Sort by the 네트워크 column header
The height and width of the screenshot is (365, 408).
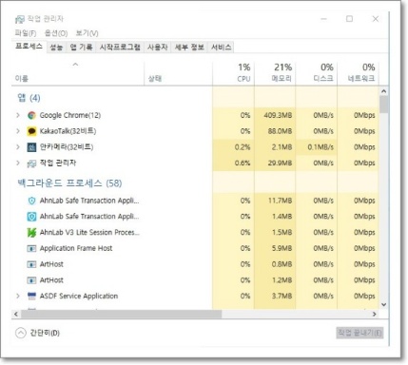point(358,73)
